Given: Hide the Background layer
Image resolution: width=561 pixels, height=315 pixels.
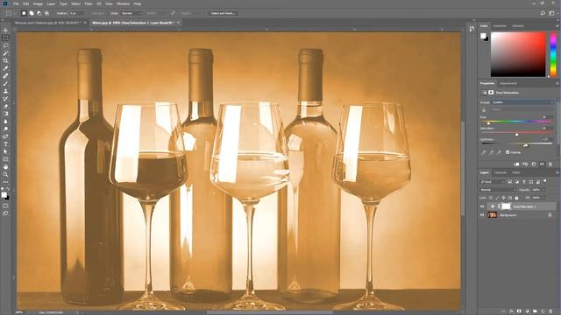Looking at the screenshot, I should click(482, 215).
